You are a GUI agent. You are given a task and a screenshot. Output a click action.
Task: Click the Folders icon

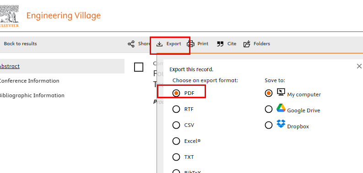(247, 44)
